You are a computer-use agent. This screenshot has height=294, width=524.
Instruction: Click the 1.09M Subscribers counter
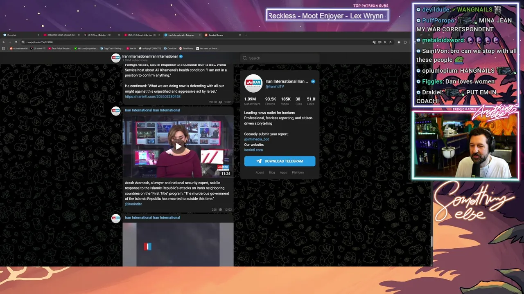(x=252, y=101)
